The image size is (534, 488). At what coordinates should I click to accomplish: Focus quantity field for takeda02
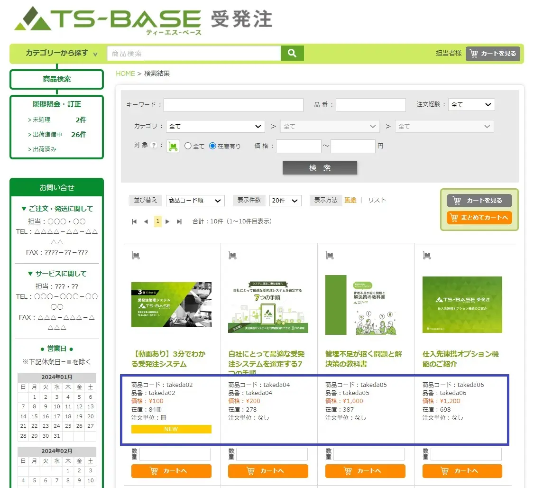(x=175, y=454)
